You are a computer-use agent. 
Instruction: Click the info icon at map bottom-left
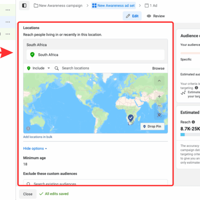28,129
